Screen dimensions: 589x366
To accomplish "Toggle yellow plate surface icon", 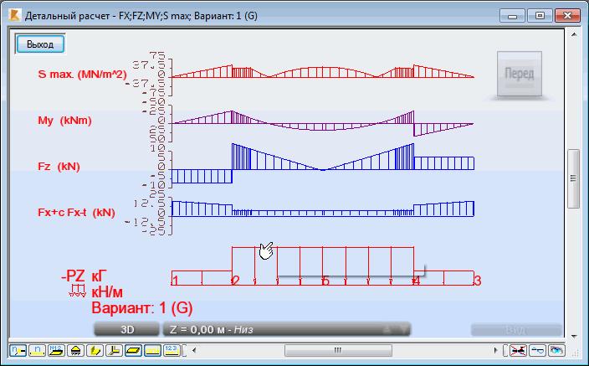I will [133, 351].
